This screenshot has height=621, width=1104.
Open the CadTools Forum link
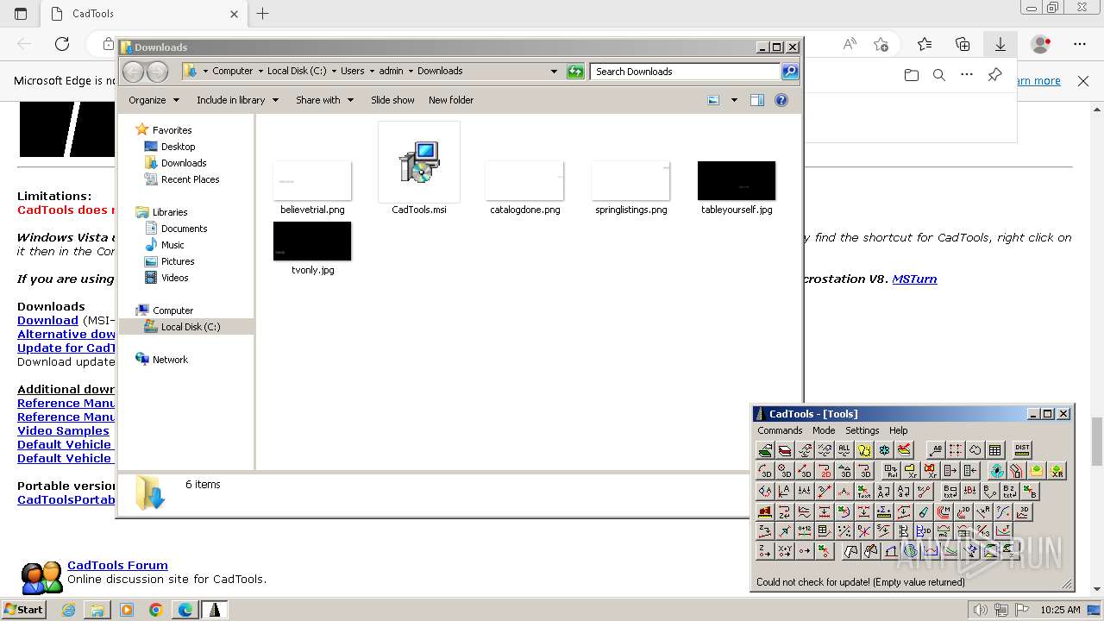[117, 566]
